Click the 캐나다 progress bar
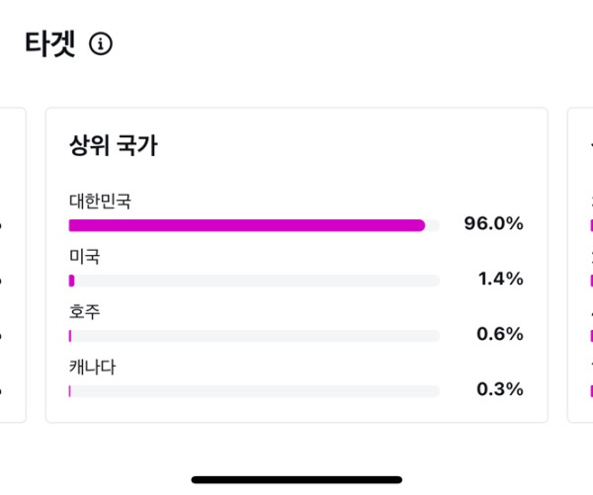Viewport: 593px width, 495px height. click(254, 391)
